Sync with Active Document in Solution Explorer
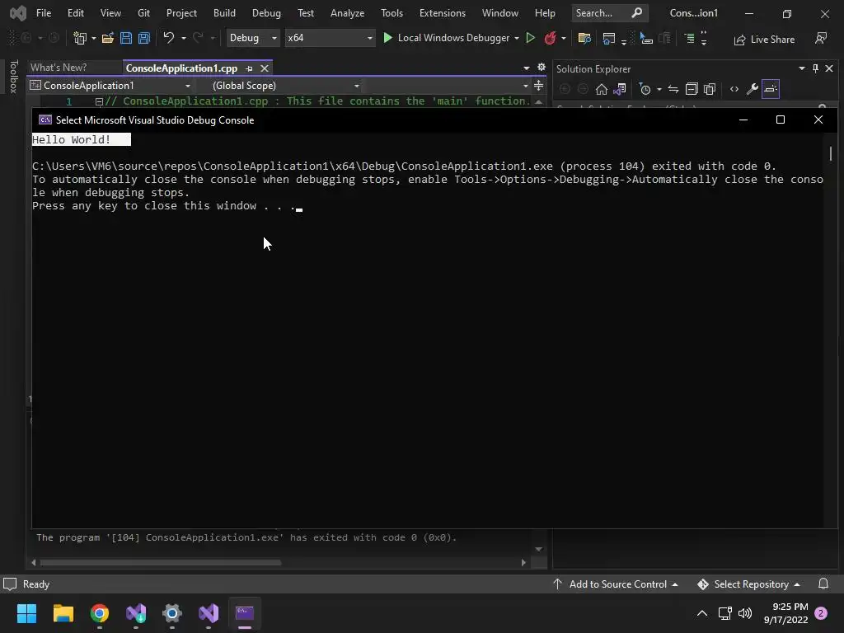The height and width of the screenshot is (633, 844). click(673, 89)
